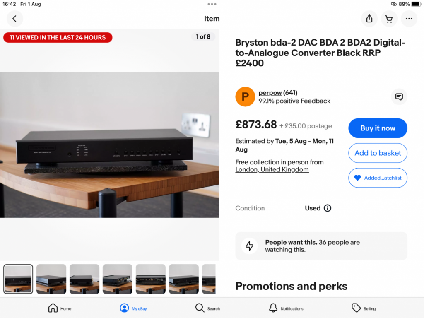Show condition info icon next to Used

coord(328,208)
